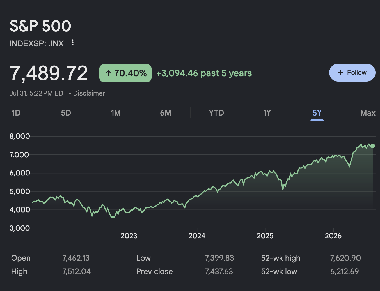Image resolution: width=380 pixels, height=291 pixels.
Task: Click the green endpoint dot on chart
Action: (373, 145)
